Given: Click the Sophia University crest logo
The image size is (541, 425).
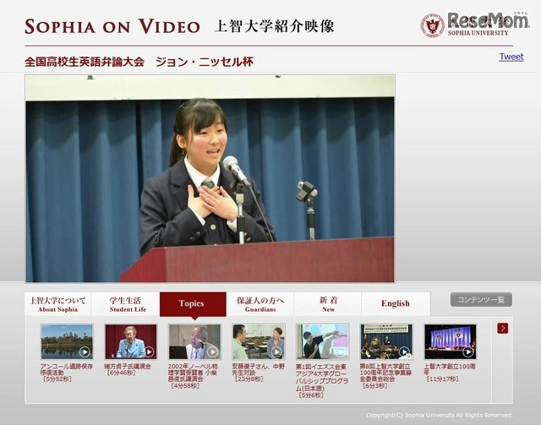Looking at the screenshot, I should [x=432, y=25].
